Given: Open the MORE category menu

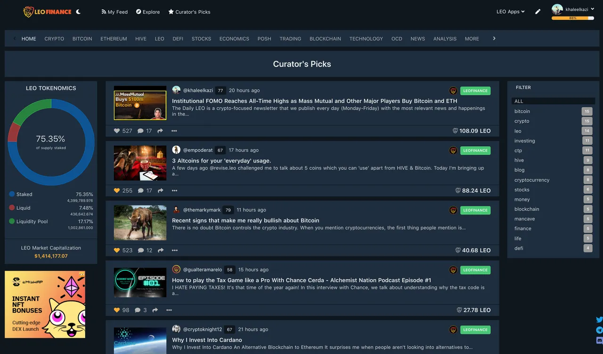Looking at the screenshot, I should pos(472,39).
